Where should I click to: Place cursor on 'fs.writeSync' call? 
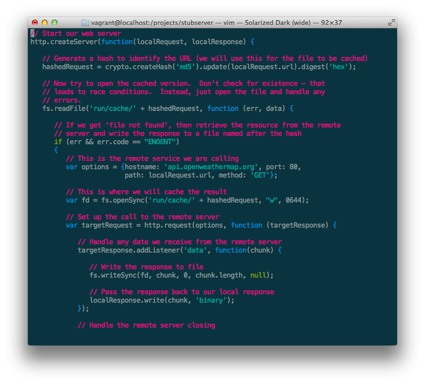[x=113, y=275]
